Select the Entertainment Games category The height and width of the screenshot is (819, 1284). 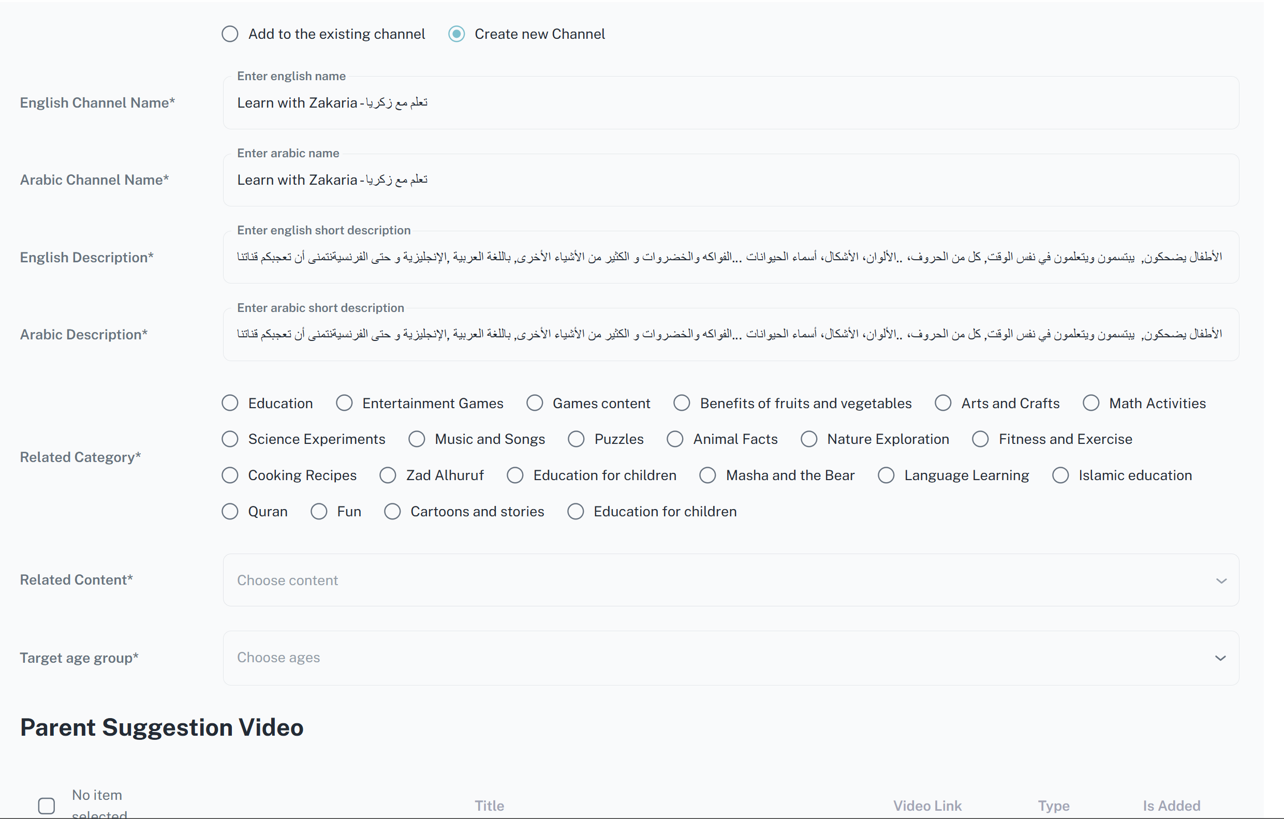coord(345,403)
